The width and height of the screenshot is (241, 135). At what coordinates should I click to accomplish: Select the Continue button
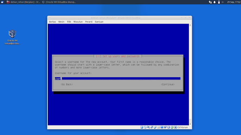click(x=168, y=84)
